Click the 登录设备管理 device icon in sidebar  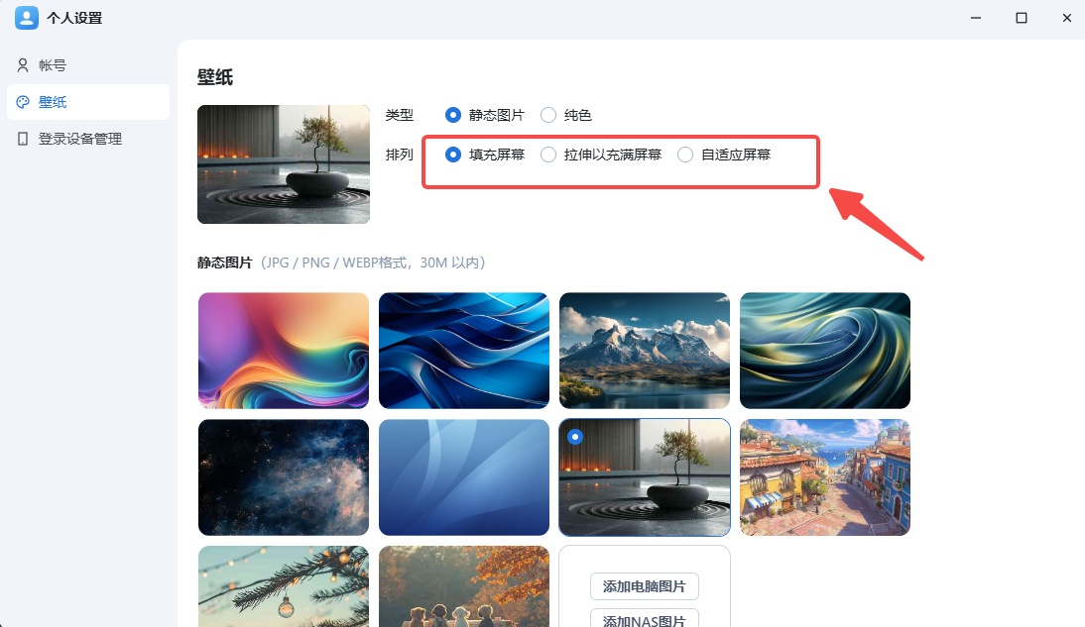(23, 139)
